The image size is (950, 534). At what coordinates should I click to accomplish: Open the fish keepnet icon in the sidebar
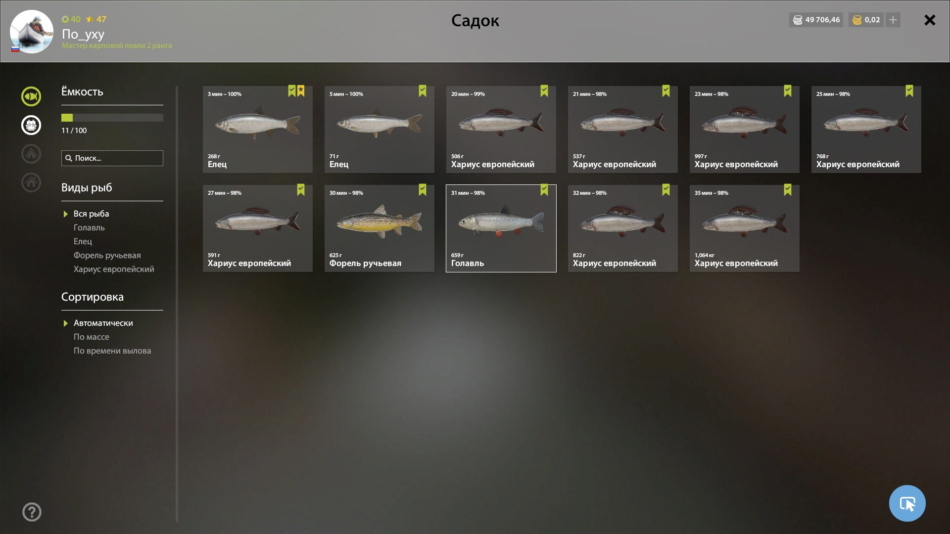click(x=31, y=96)
